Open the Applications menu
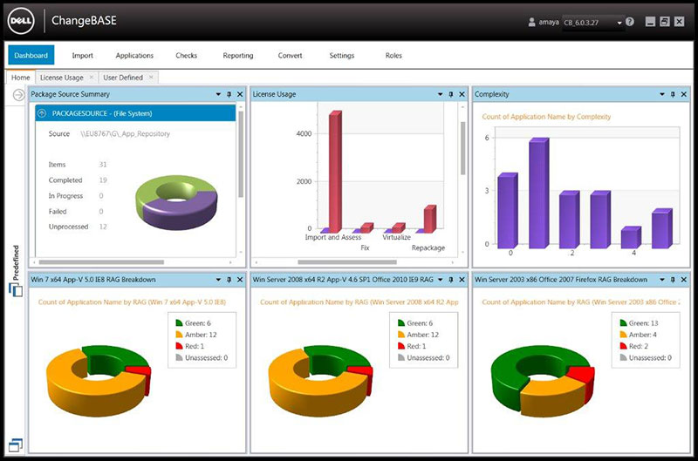Viewport: 698px width, 461px height. coord(134,56)
